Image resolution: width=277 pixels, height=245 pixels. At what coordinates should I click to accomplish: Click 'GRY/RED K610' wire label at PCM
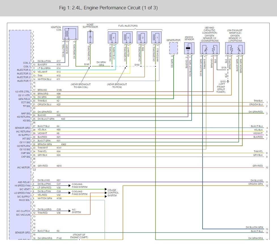[50, 166]
